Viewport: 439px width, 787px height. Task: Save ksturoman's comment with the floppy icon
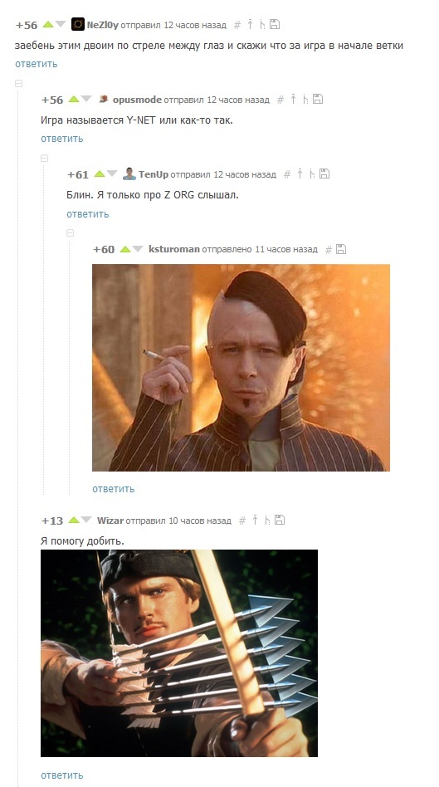[341, 249]
